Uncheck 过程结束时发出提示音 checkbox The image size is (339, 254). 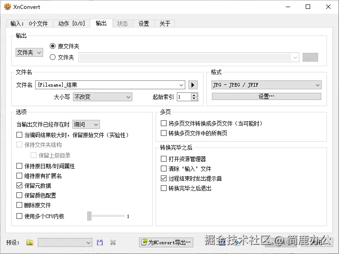[164, 179]
